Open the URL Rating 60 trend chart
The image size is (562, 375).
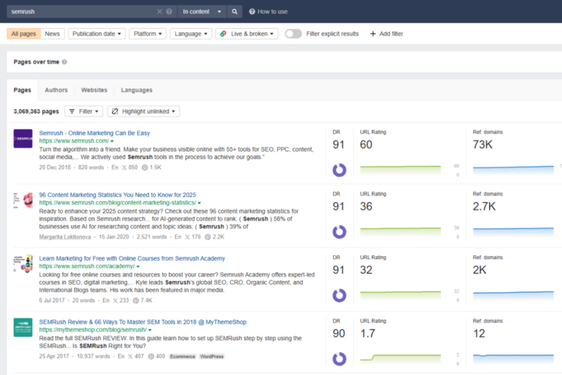click(x=401, y=170)
